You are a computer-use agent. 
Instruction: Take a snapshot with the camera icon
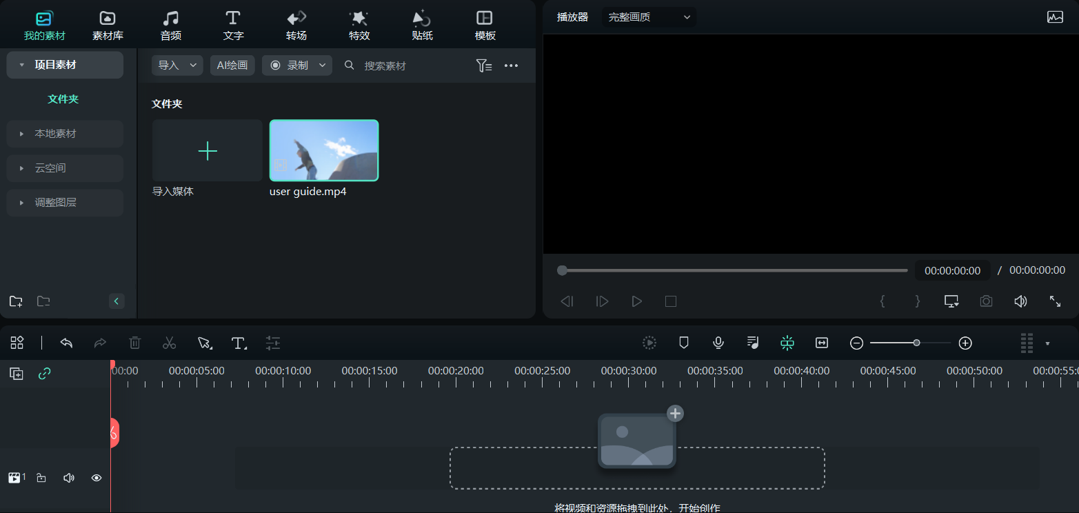(x=987, y=301)
